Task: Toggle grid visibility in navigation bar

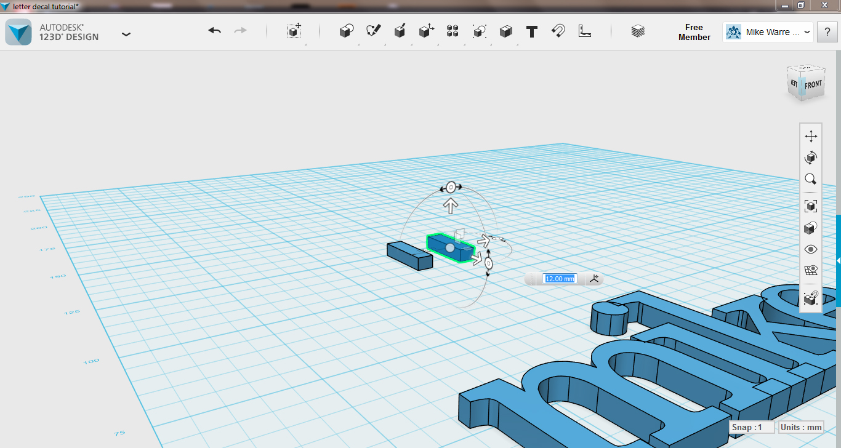Action: coord(811,271)
